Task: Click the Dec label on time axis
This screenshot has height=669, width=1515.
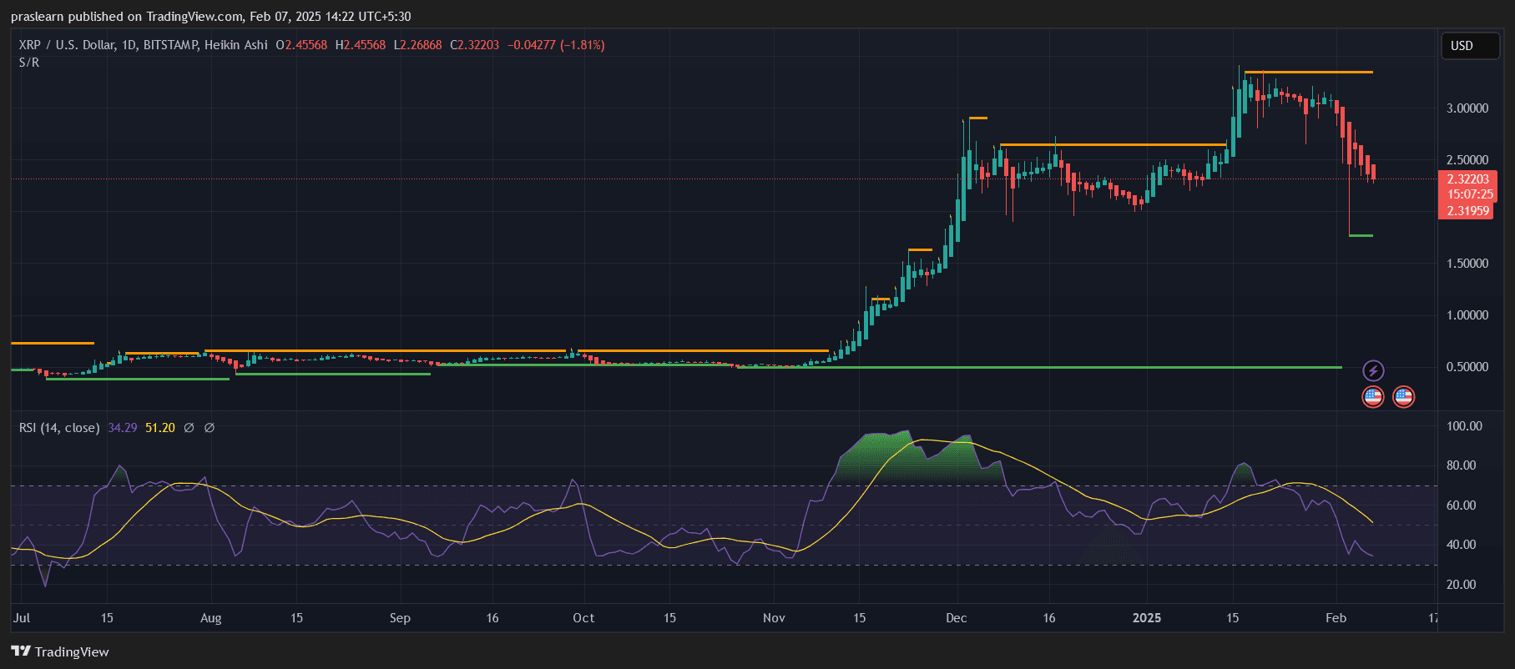Action: [957, 618]
